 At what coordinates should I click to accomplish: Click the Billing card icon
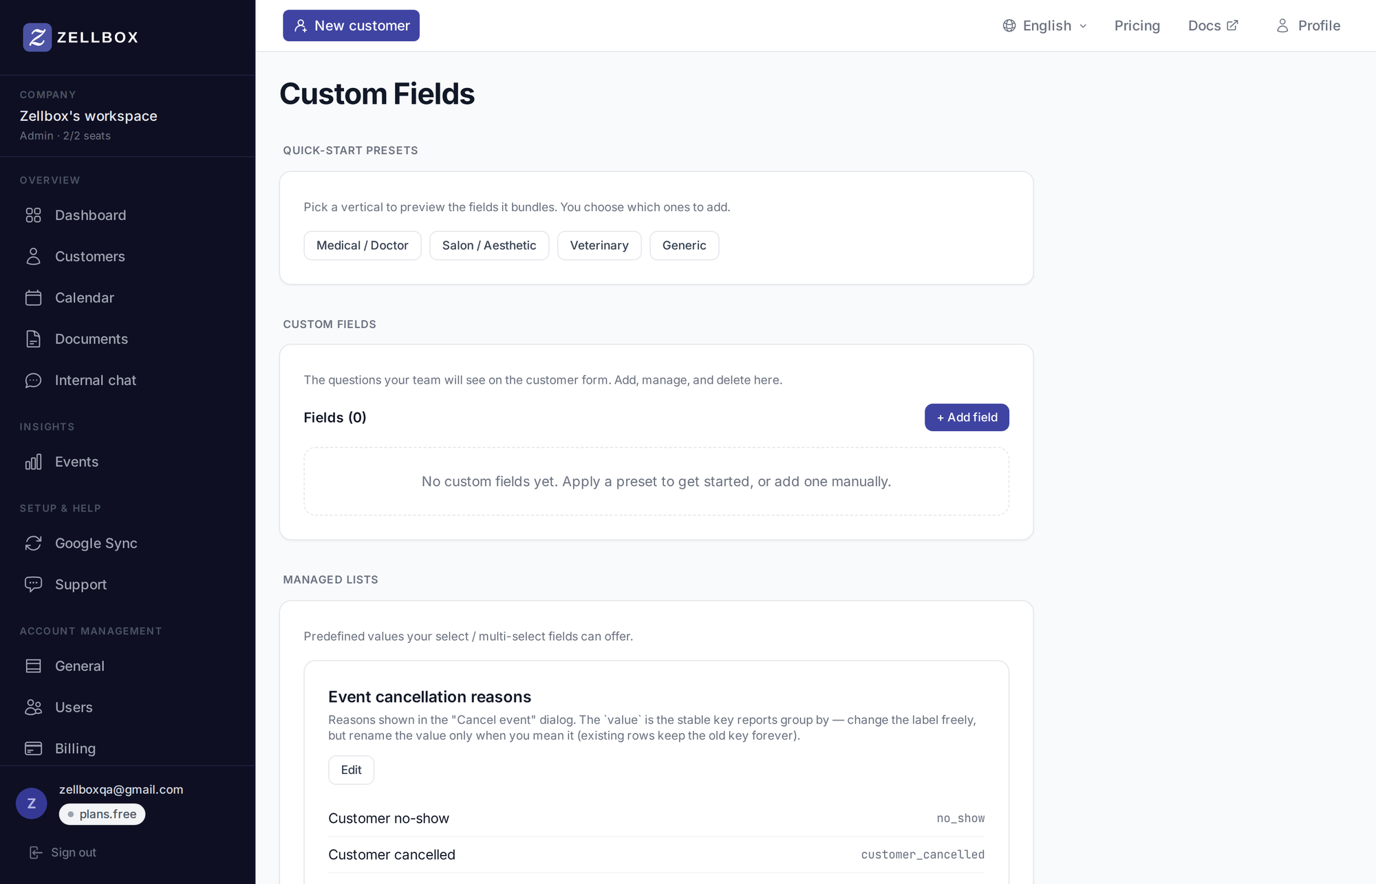point(33,749)
